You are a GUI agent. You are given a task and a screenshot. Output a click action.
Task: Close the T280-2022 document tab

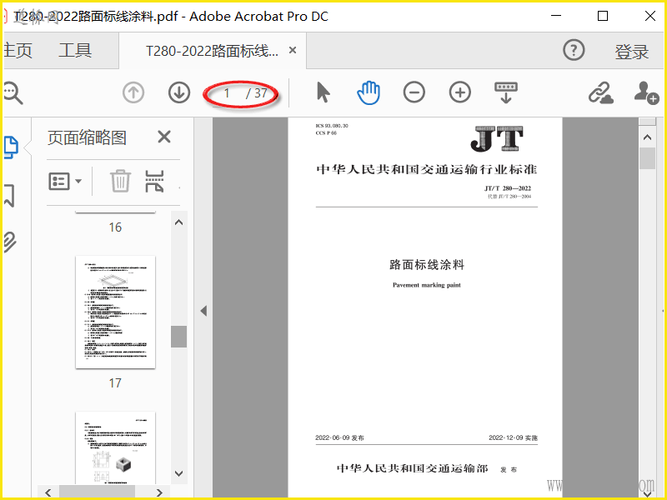click(x=293, y=50)
